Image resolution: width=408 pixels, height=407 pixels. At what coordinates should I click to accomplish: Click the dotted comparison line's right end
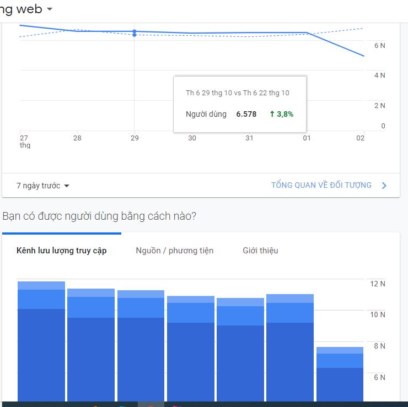(363, 28)
